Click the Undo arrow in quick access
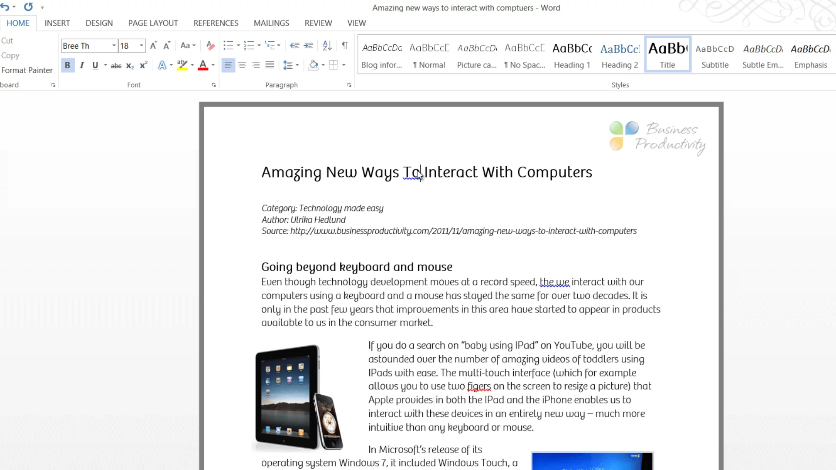836x470 pixels. (5, 7)
